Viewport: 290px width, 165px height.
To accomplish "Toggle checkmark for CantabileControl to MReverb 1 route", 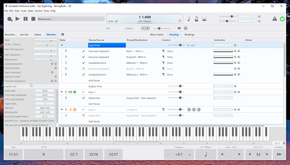I will [x=84, y=63].
